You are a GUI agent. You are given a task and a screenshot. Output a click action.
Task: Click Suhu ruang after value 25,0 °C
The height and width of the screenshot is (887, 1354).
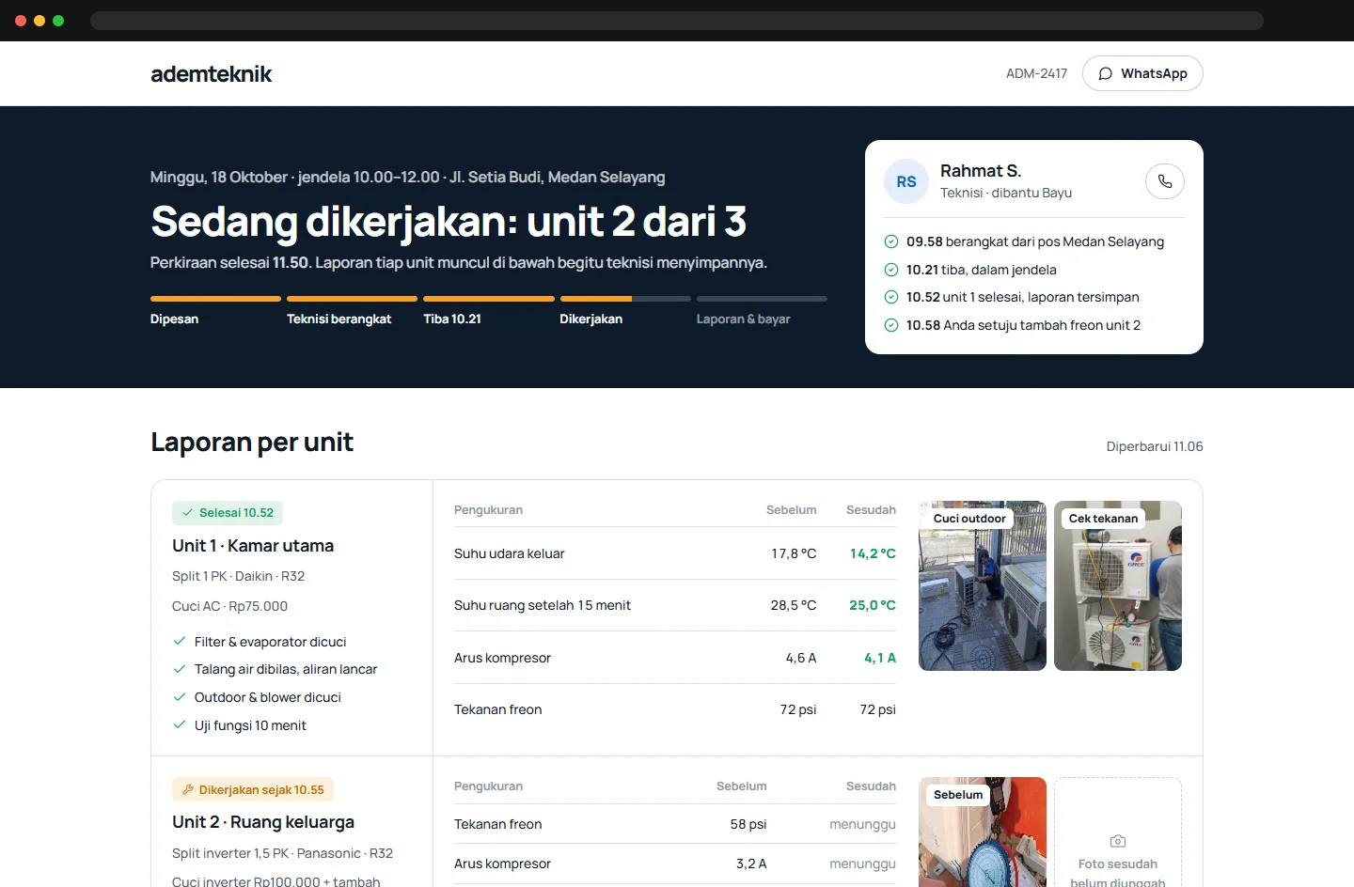873,605
